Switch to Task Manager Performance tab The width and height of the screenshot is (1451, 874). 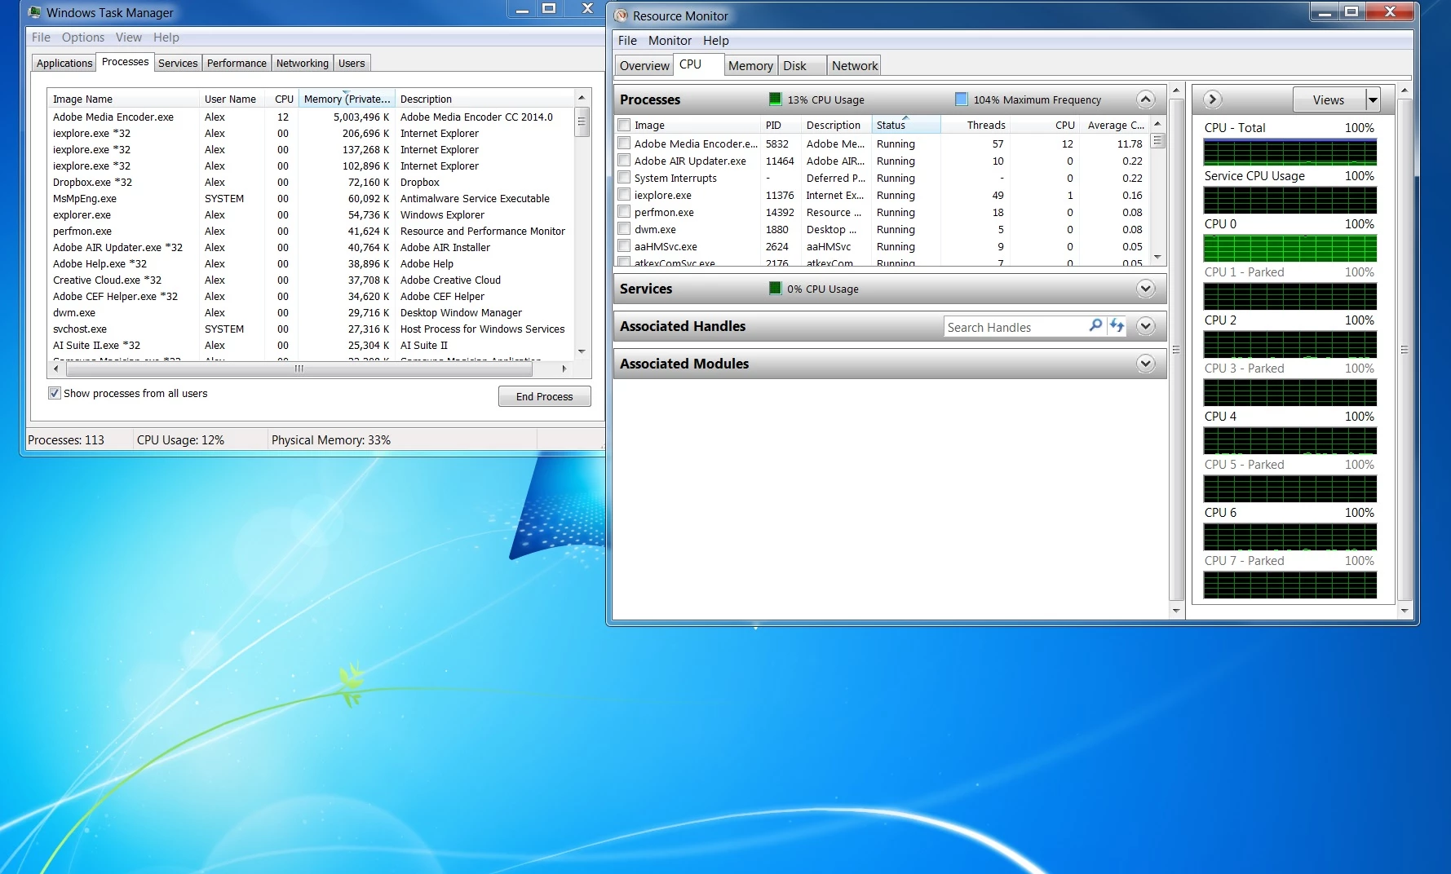pos(237,64)
